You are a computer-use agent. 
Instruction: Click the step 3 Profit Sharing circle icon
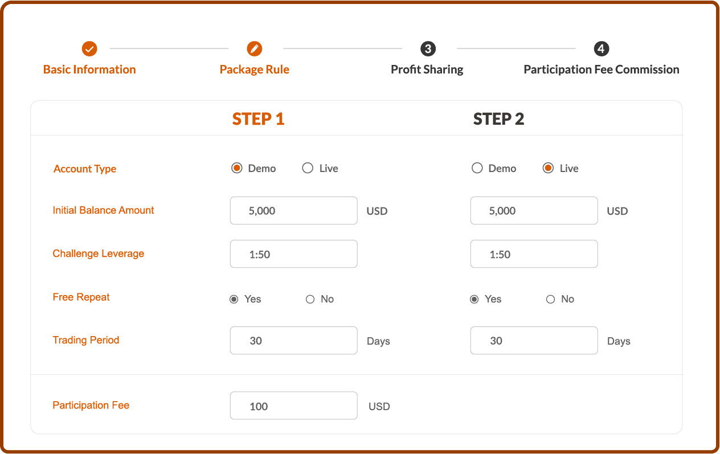coord(428,49)
